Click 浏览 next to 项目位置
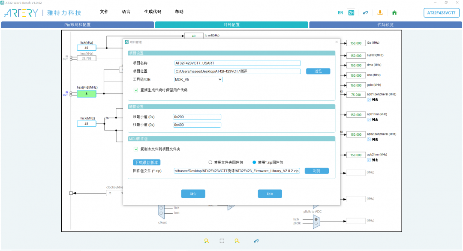 318,71
